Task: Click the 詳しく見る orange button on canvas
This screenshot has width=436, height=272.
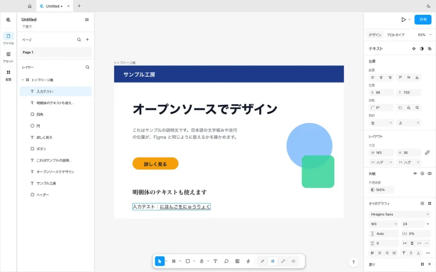Action: coord(155,164)
